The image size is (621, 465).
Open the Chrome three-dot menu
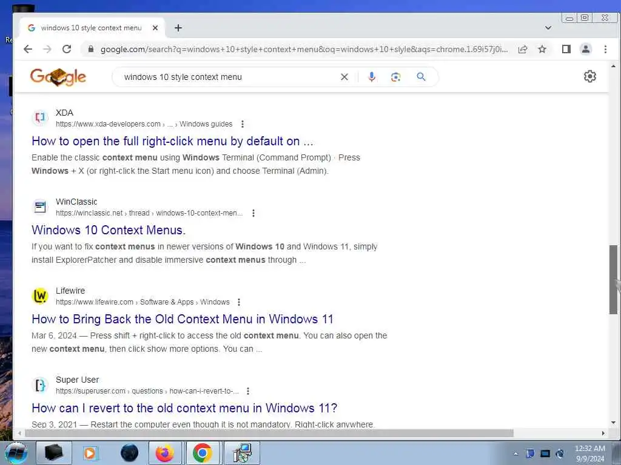pos(605,49)
